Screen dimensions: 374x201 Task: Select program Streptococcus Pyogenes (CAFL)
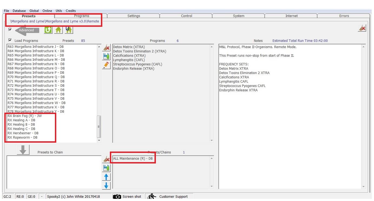138,64
